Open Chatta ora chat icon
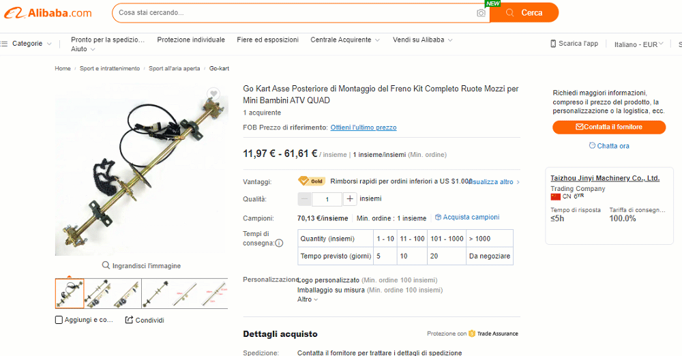Screen dimensions: 682x356 point(592,145)
